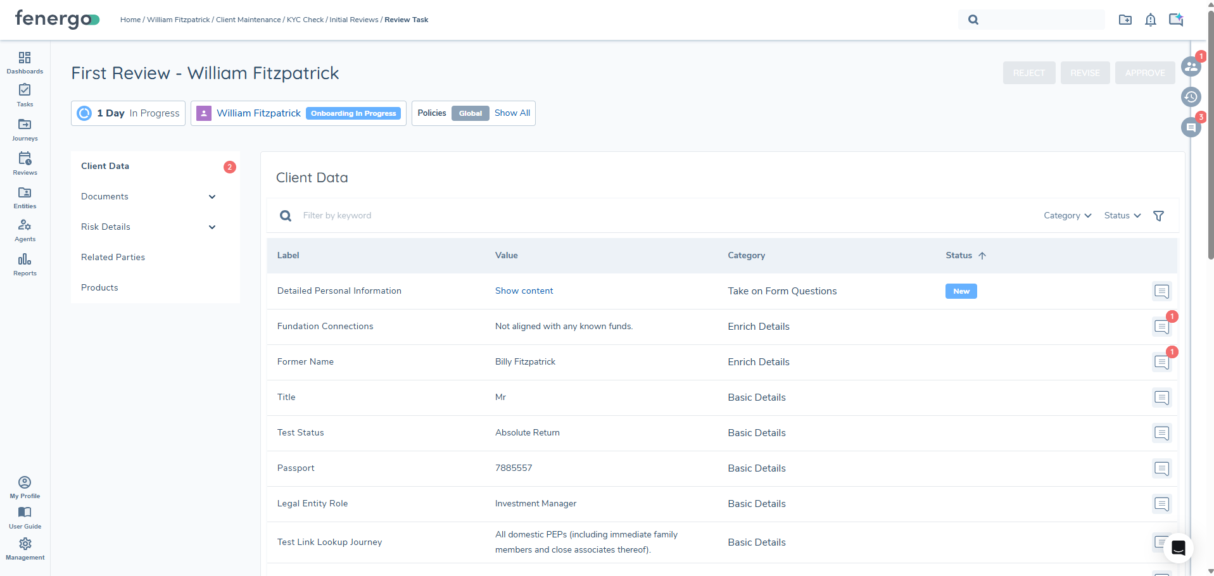Open comment icon for Passport row

point(1161,468)
